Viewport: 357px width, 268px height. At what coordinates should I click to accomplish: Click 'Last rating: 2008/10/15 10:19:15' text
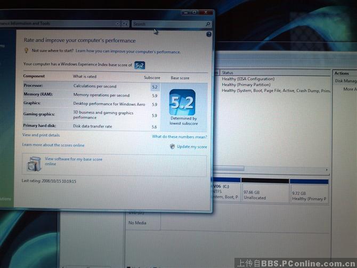tap(49, 181)
